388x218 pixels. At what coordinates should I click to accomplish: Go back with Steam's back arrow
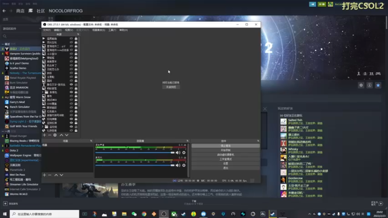pyautogui.click(x=4, y=11)
